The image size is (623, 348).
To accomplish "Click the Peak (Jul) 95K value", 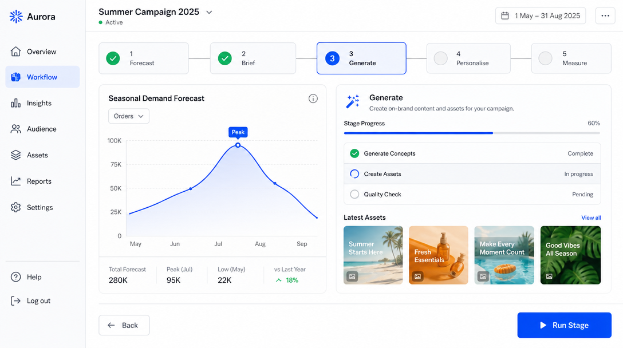I will tap(174, 280).
